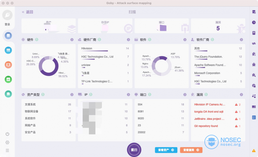This screenshot has width=258, height=157.
Task: Open the extensions puzzle sidebar icon
Action: coord(8,94)
